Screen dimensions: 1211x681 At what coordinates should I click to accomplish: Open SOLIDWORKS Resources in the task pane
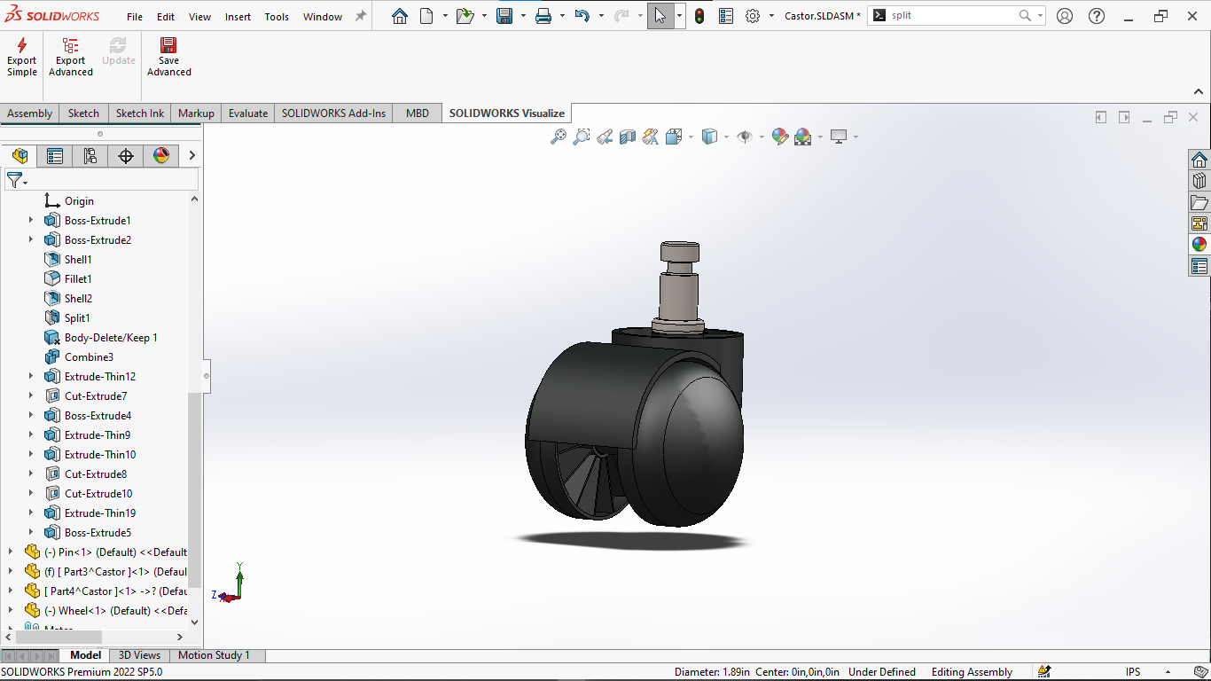click(1199, 160)
